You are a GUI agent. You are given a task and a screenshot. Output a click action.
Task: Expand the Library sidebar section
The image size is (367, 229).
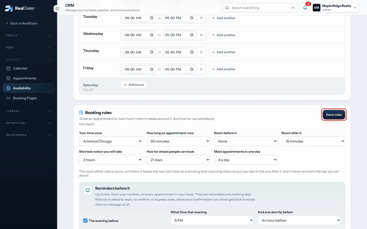coord(29,111)
